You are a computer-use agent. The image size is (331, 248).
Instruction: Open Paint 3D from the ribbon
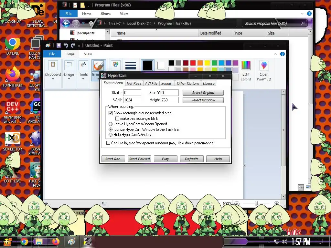pyautogui.click(x=264, y=71)
